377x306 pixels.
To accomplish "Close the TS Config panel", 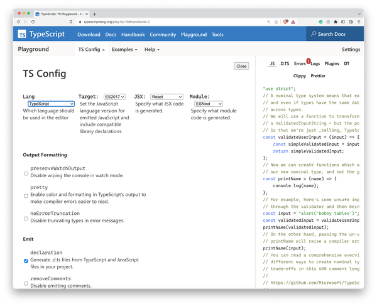I will [241, 66].
